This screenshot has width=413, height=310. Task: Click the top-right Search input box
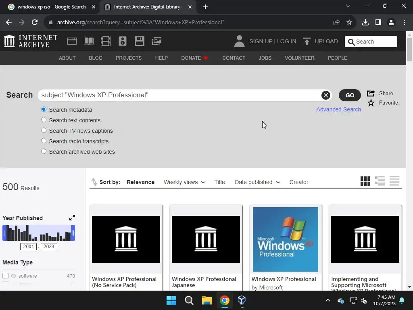coord(371,42)
